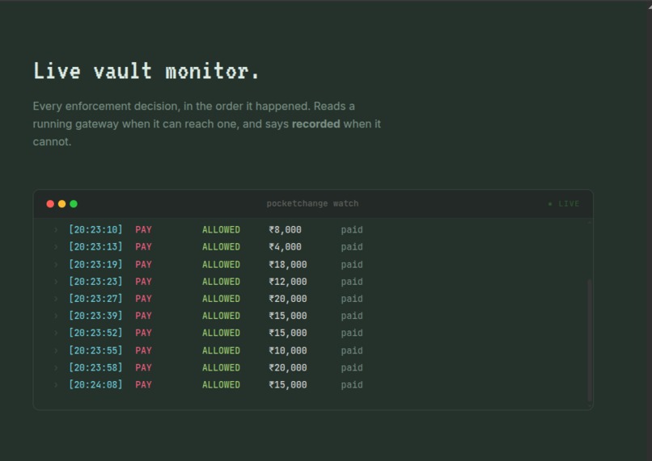Click ALLOWED in the 20:23:23 row
The height and width of the screenshot is (461, 652).
[221, 281]
